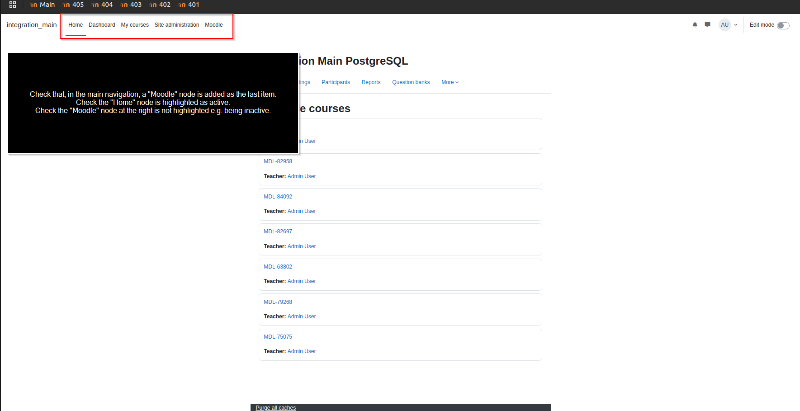Viewport: 800px width, 411px height.
Task: Open course MDL-63802
Action: point(278,267)
